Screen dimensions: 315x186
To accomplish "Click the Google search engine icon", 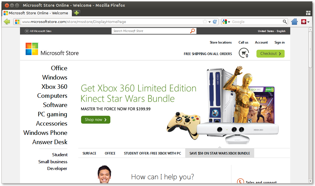I will tap(225, 22).
